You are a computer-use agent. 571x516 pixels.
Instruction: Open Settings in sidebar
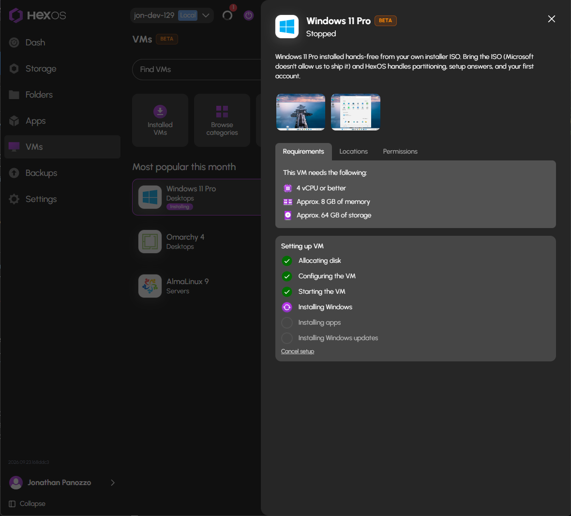[x=62, y=199]
